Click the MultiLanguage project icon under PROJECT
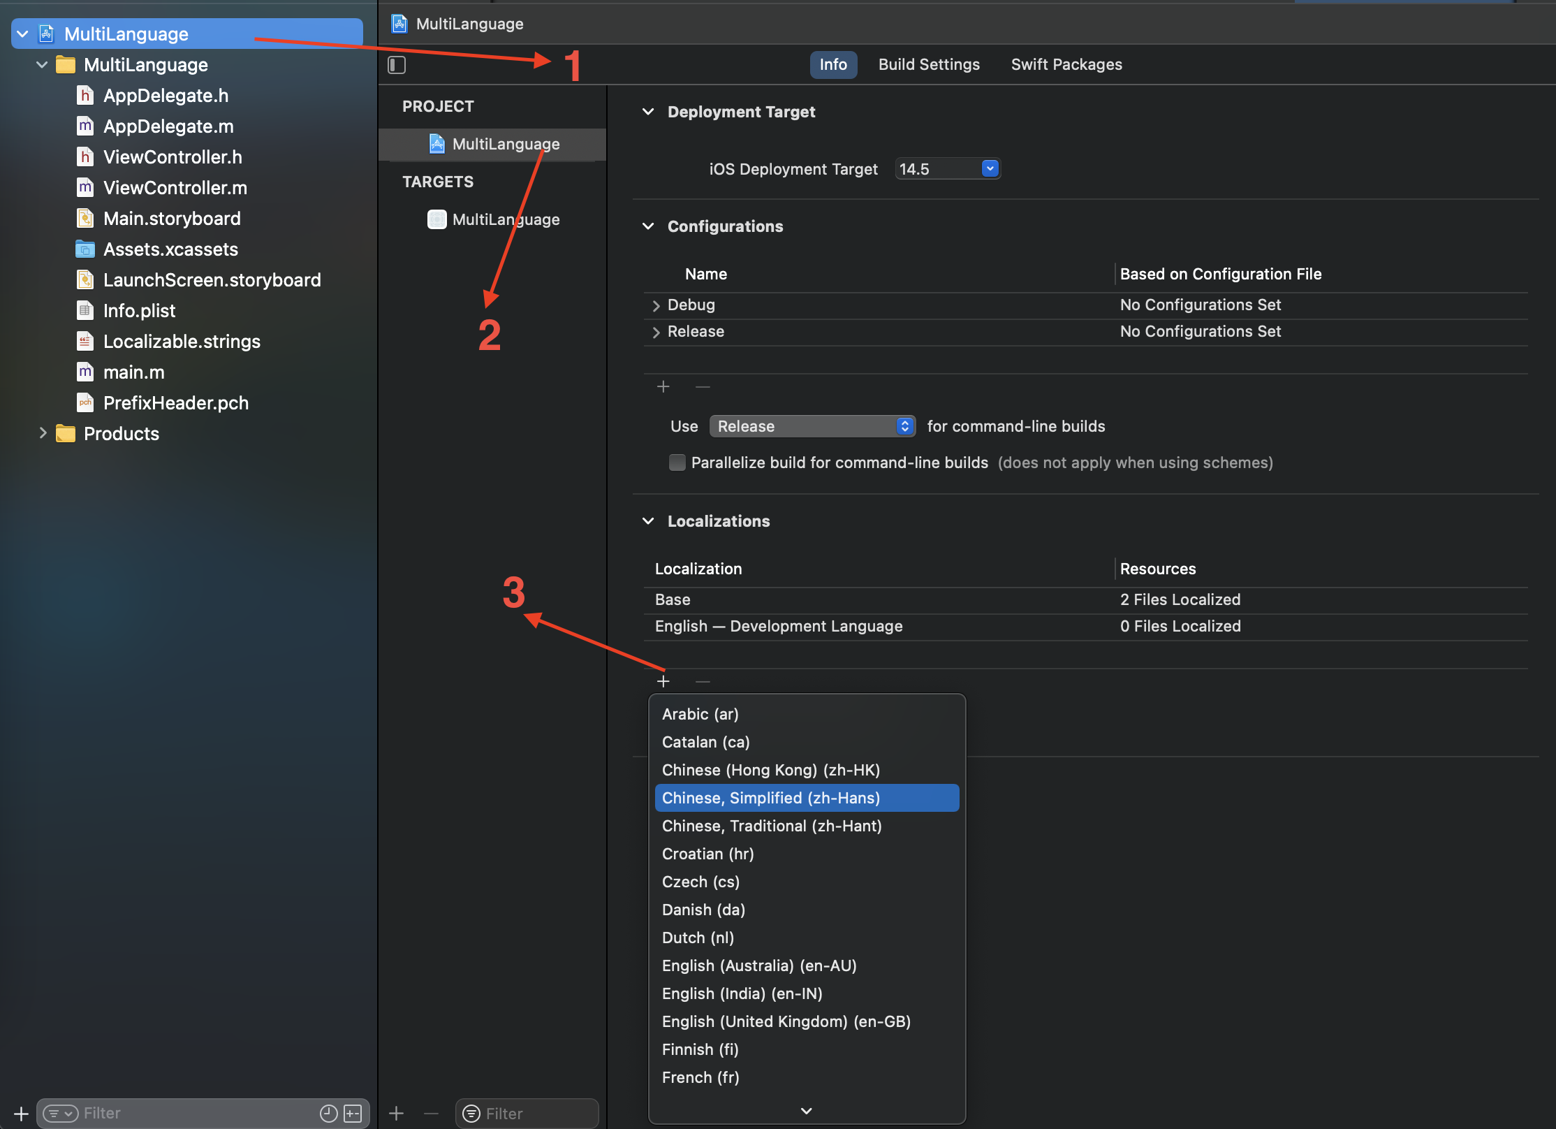This screenshot has height=1129, width=1556. pyautogui.click(x=436, y=144)
